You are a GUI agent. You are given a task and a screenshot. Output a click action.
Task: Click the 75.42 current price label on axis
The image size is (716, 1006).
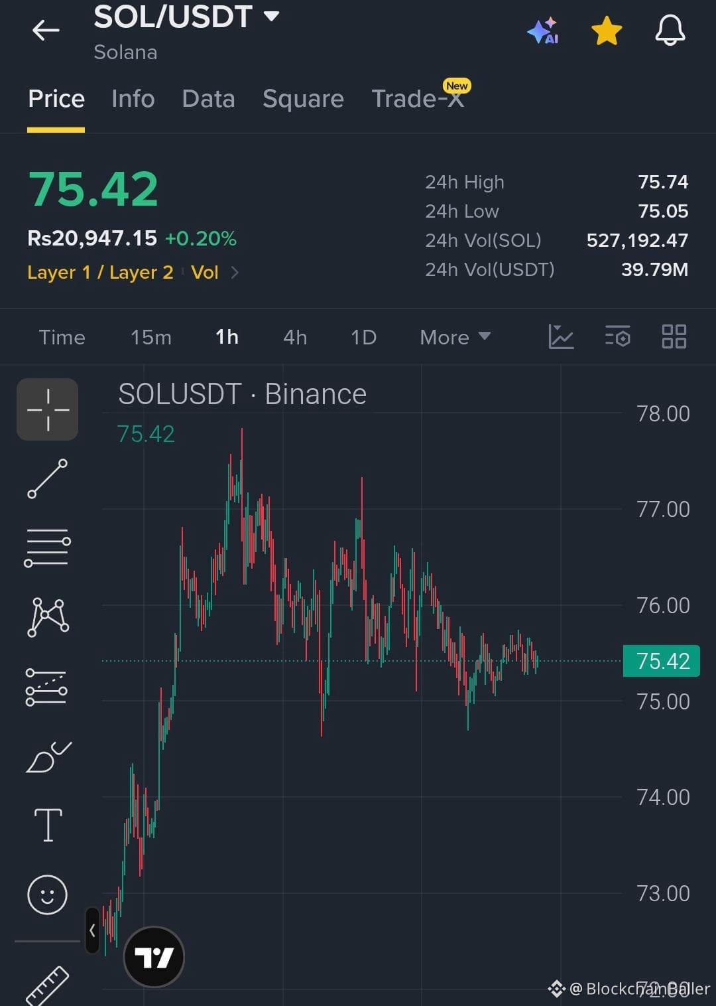662,661
